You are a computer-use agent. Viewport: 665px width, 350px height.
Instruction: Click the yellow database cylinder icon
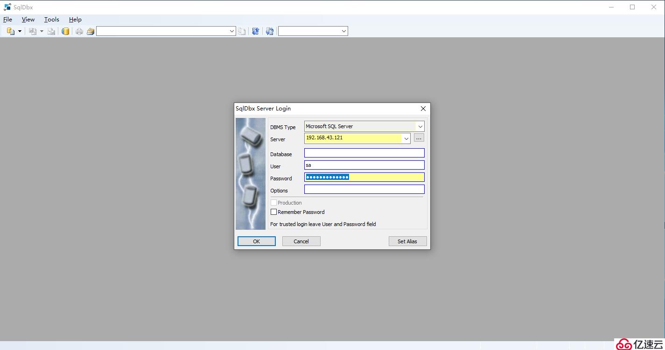tap(66, 31)
